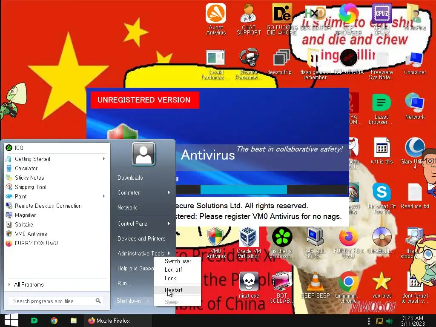Launch ICQ from Start menu
This screenshot has height=327, width=436.
click(x=56, y=148)
